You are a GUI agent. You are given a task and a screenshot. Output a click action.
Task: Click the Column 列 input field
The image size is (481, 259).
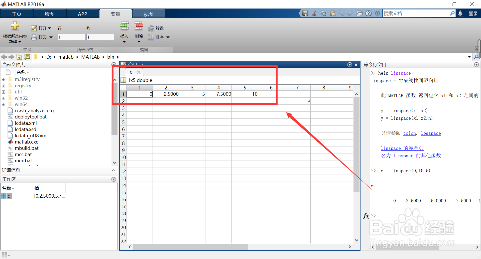[100, 37]
